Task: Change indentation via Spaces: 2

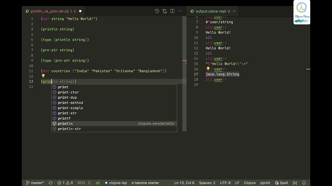Action: pos(207,183)
